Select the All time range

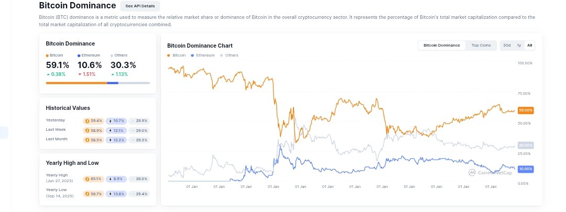coord(529,46)
